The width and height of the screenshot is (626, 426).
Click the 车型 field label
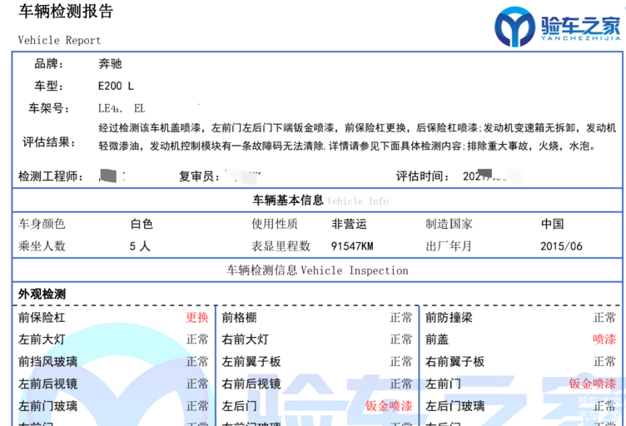(49, 86)
